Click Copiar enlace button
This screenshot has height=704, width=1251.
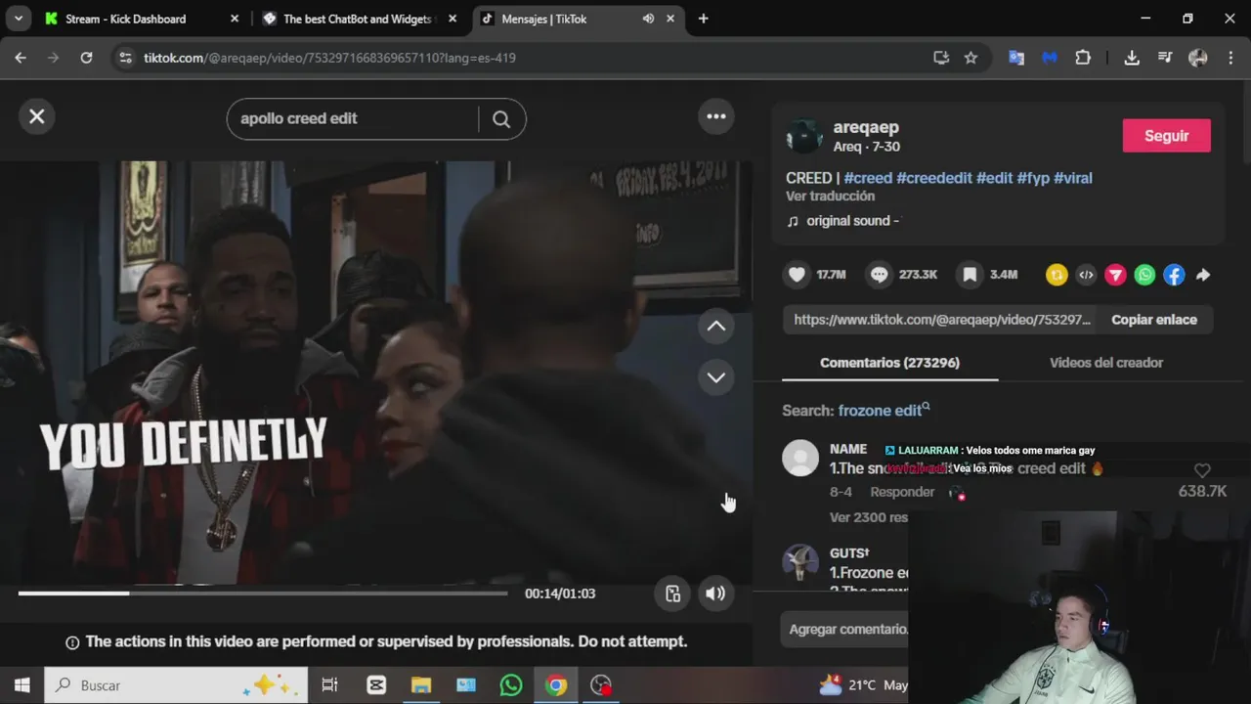(x=1154, y=320)
